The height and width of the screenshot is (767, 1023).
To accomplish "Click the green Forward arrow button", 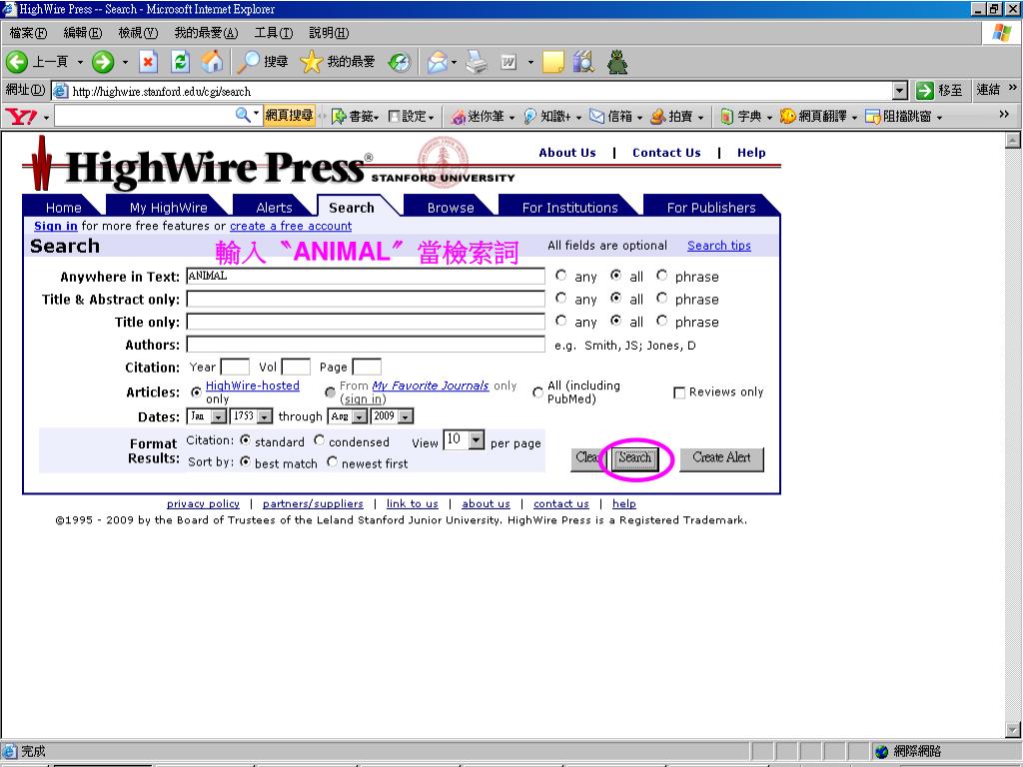I will tap(103, 62).
